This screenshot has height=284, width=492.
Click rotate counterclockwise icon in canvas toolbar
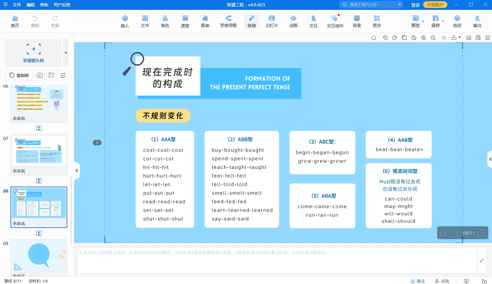[385, 38]
